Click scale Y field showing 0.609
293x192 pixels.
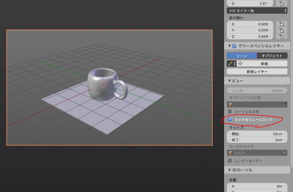click(x=250, y=30)
